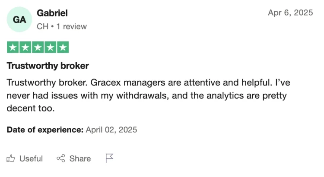The width and height of the screenshot is (324, 177).
Task: Click the fourth green star
Action: point(51,47)
